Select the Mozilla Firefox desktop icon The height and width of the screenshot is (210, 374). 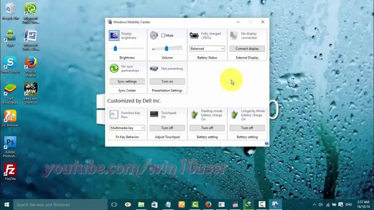[x=31, y=67]
